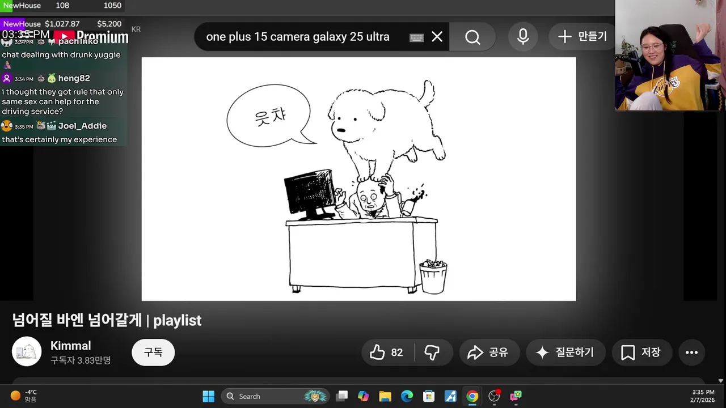Open the Windows Start menu

209,396
